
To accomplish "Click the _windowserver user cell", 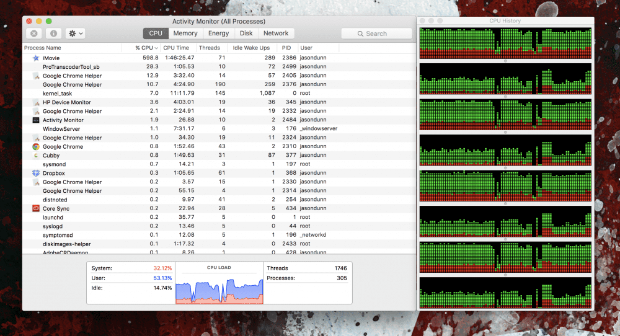I will (318, 128).
